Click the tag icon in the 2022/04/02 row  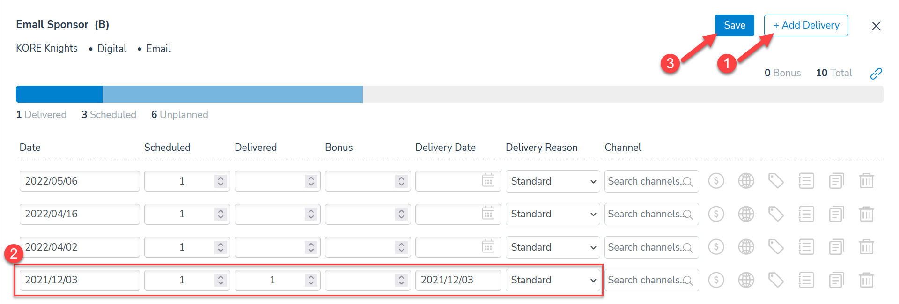(776, 247)
